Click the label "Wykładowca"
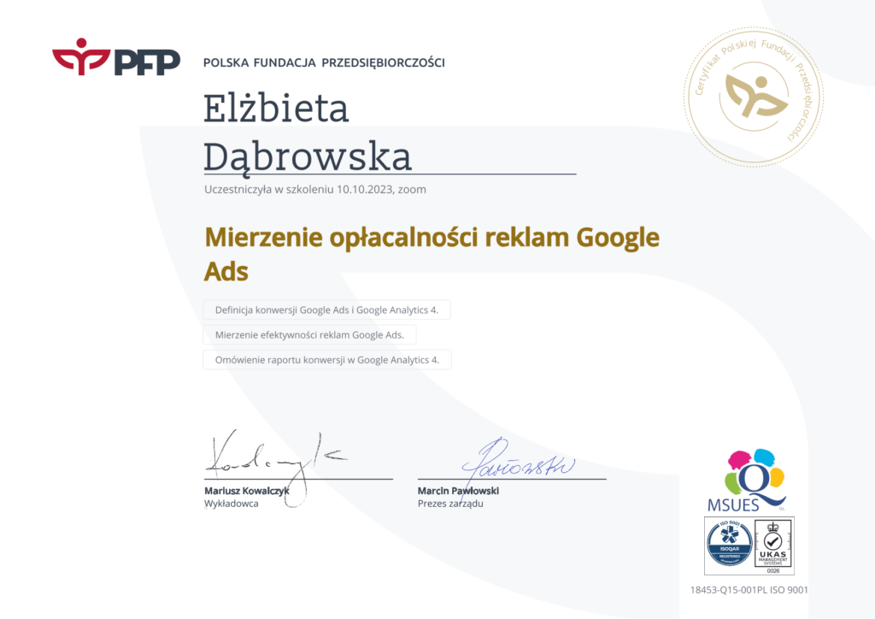Screen dimensions: 875x619 tap(231, 504)
